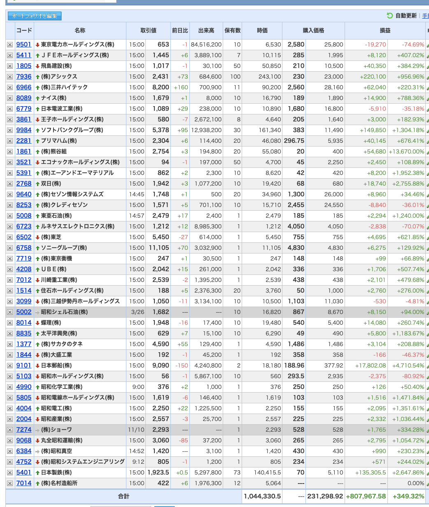Remove 三井ハイテック using its X icon
This screenshot has height=507, width=429.
coord(10,87)
